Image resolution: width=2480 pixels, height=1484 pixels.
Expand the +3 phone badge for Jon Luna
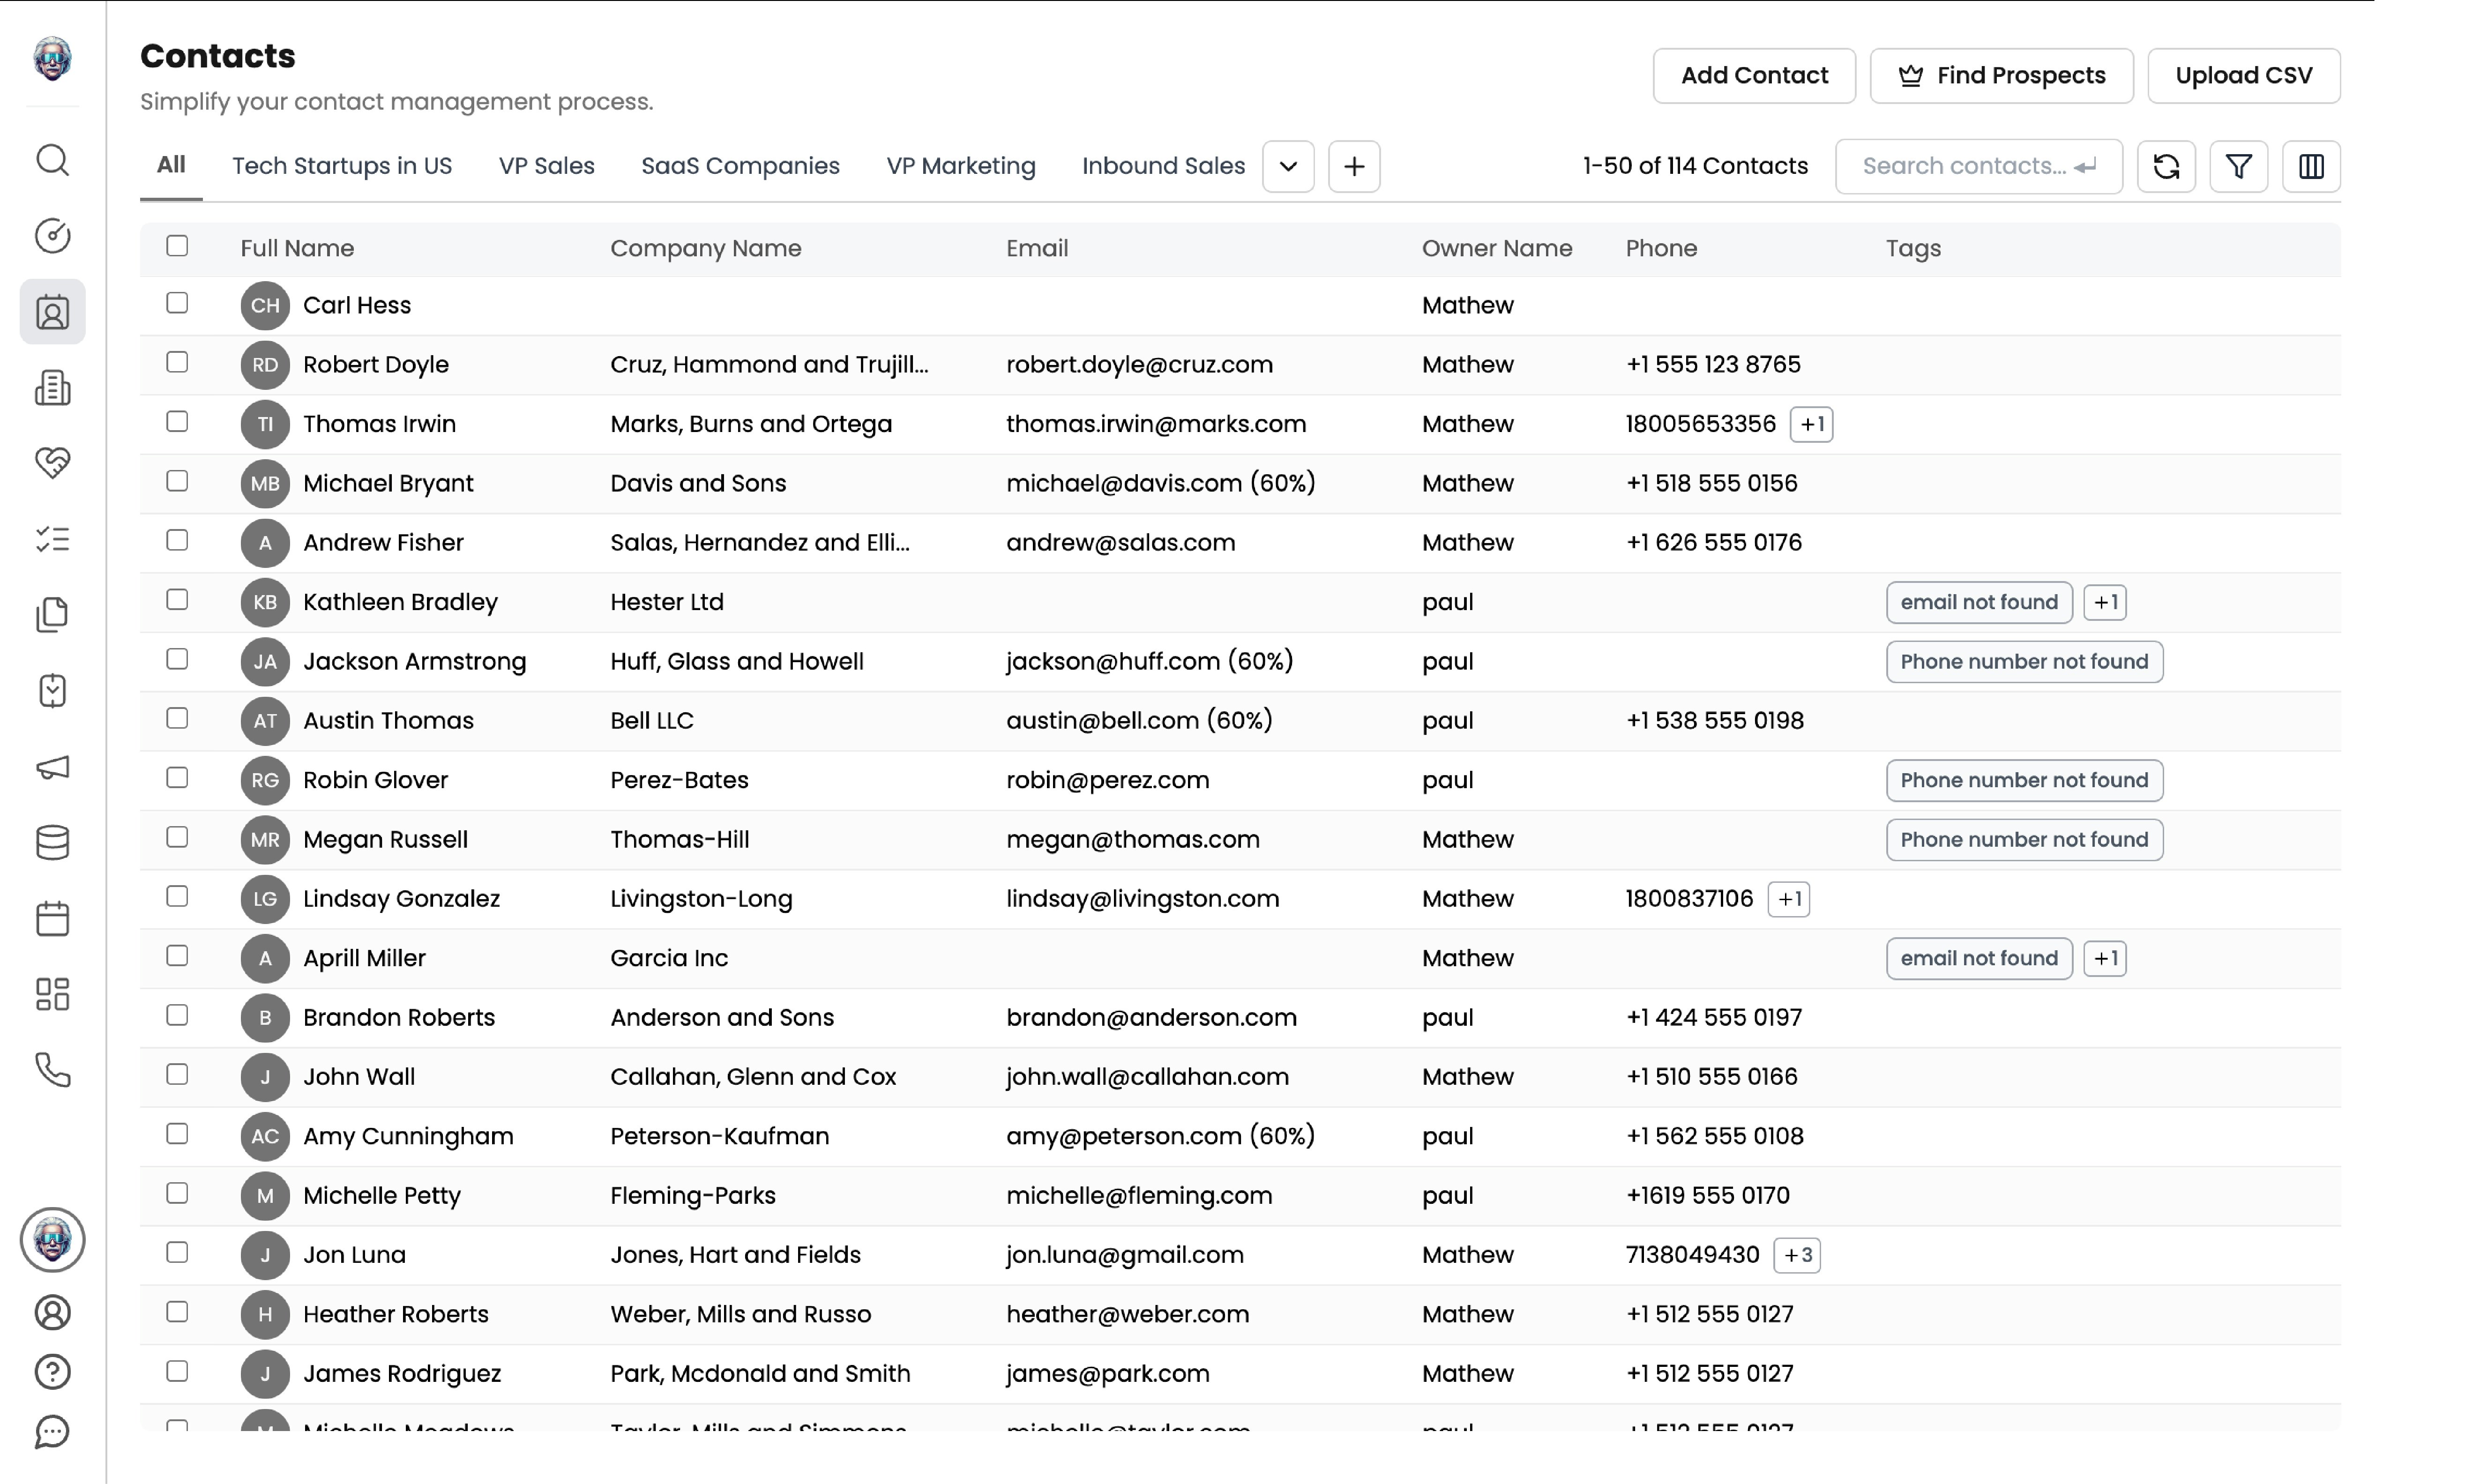[x=1797, y=1255]
